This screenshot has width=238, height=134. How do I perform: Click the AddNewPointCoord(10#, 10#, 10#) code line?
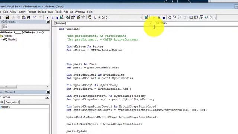coord(136,110)
